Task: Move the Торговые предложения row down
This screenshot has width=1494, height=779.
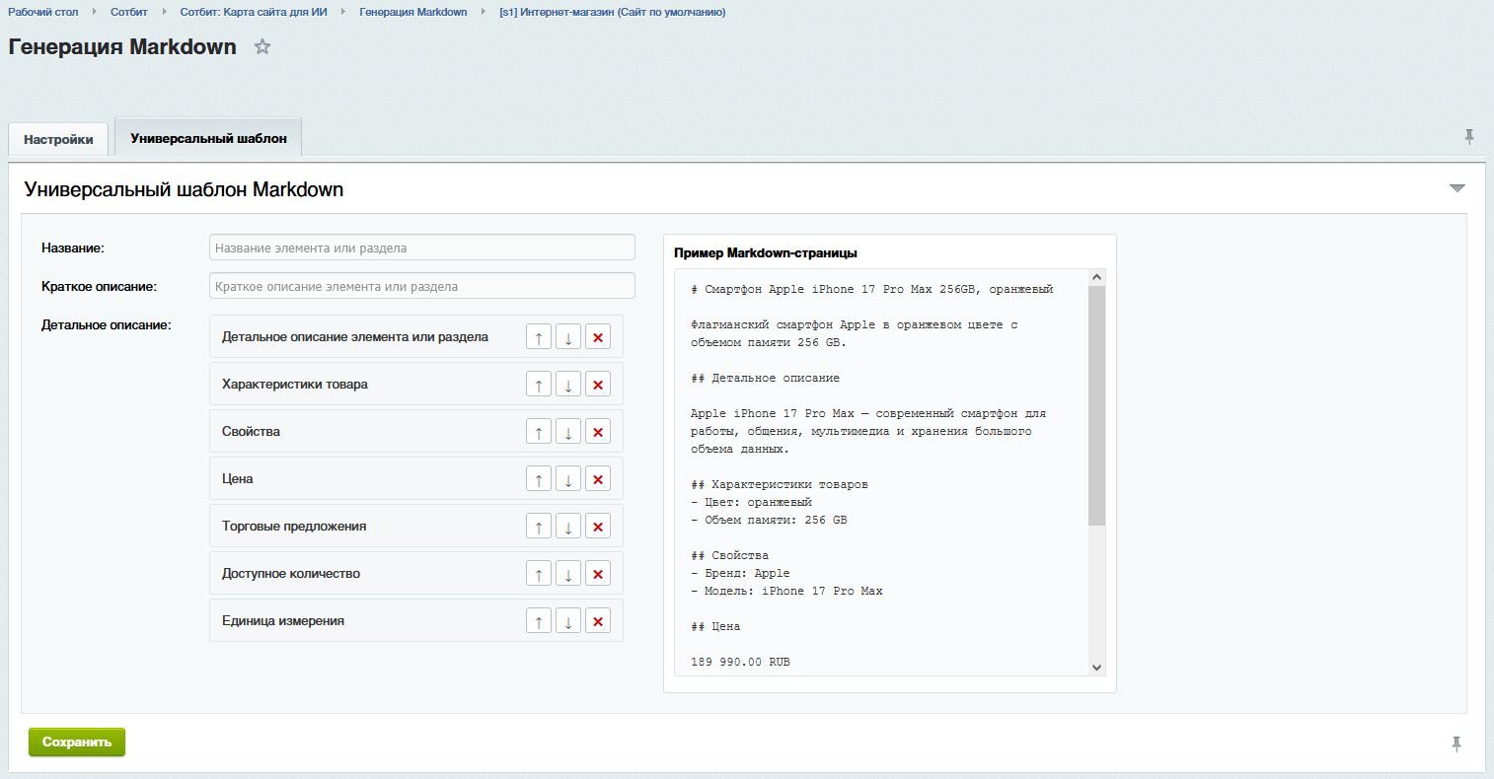Action: (568, 526)
